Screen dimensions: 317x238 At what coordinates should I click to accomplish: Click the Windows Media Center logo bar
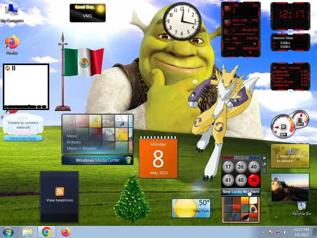pyautogui.click(x=98, y=160)
